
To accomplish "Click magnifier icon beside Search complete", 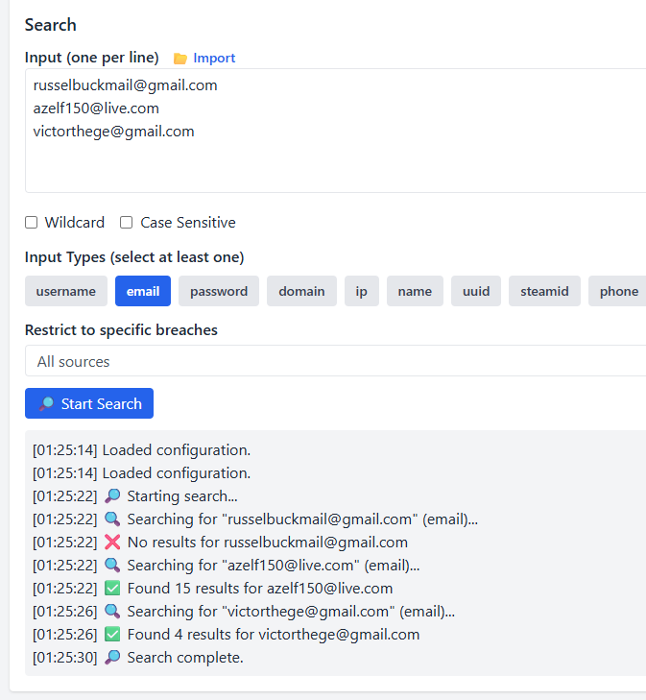I will click(112, 658).
